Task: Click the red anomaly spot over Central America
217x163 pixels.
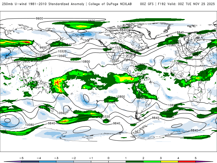Action: [x=131, y=79]
